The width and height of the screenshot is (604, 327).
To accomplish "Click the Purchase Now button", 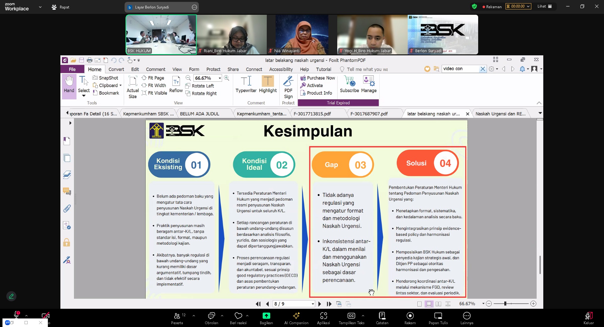I will (318, 78).
